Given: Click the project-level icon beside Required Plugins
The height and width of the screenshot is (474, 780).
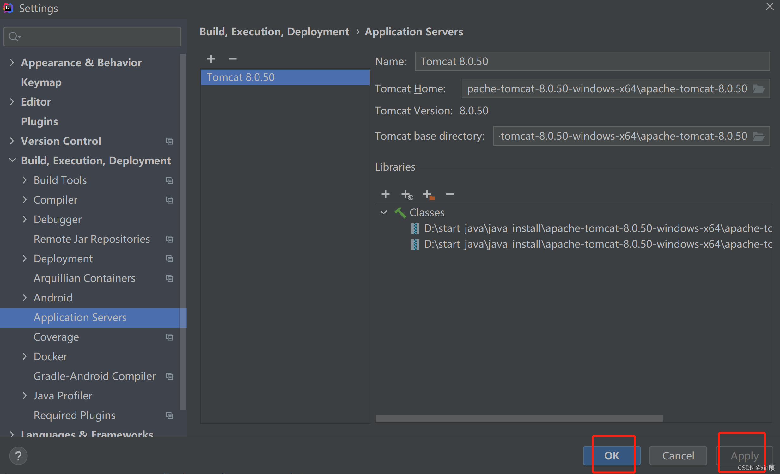Looking at the screenshot, I should 170,416.
